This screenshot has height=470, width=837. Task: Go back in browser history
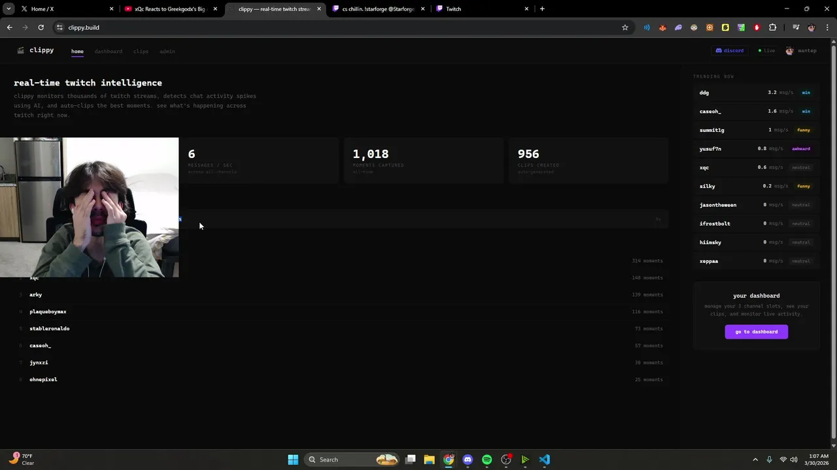coord(9,27)
